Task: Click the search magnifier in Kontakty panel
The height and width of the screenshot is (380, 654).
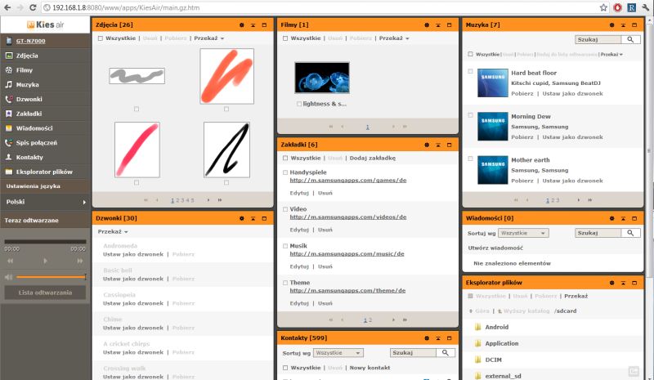Action: click(x=446, y=353)
